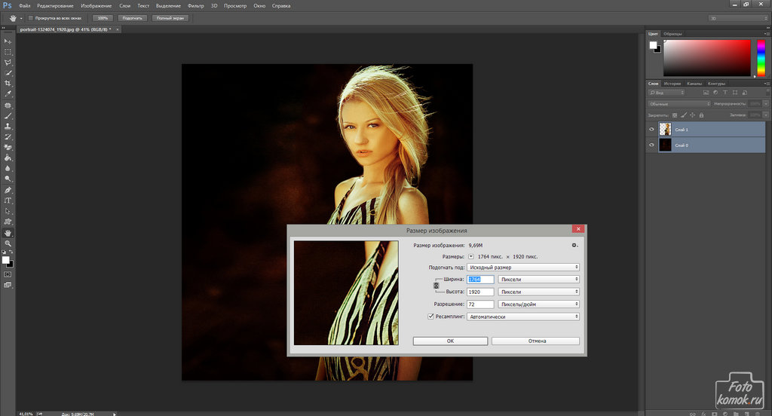Select the Crop tool in the toolbar

click(8, 83)
